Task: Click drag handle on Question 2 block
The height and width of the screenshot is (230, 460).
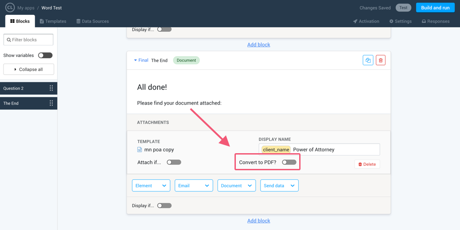Action: 51,88
